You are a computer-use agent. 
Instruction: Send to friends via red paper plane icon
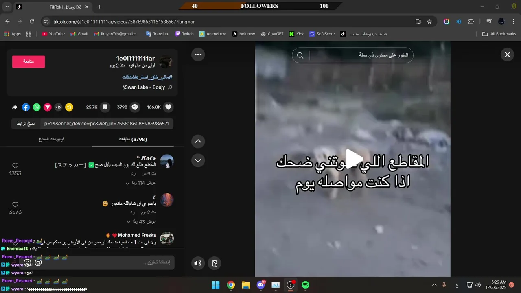[48, 107]
